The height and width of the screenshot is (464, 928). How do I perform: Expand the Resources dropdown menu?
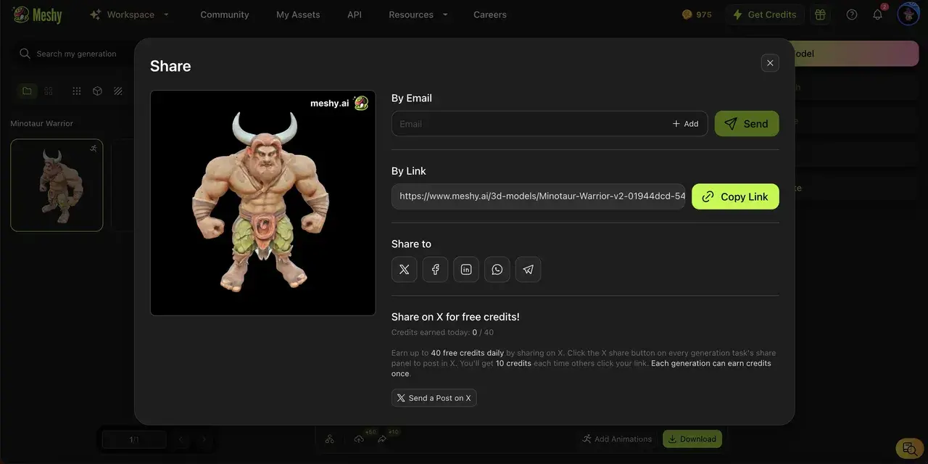click(418, 14)
